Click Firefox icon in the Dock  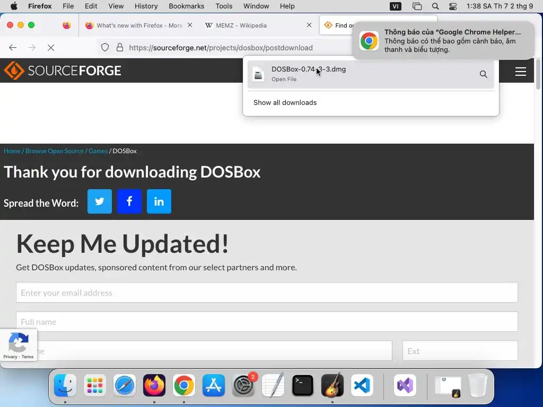pyautogui.click(x=154, y=385)
